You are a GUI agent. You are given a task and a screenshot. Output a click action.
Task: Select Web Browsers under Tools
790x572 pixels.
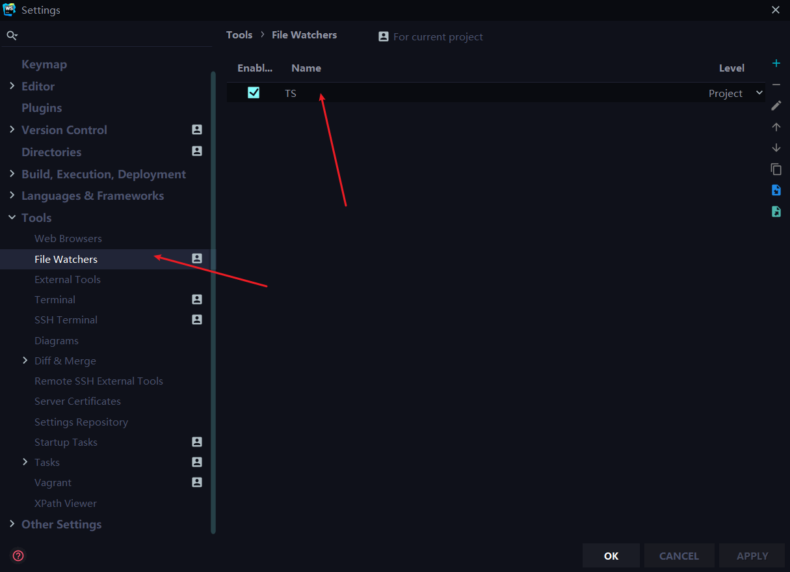click(x=68, y=238)
